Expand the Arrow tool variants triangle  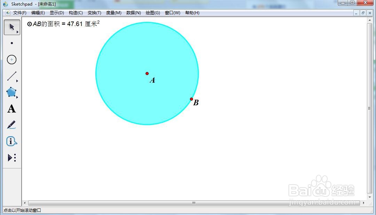click(x=17, y=32)
